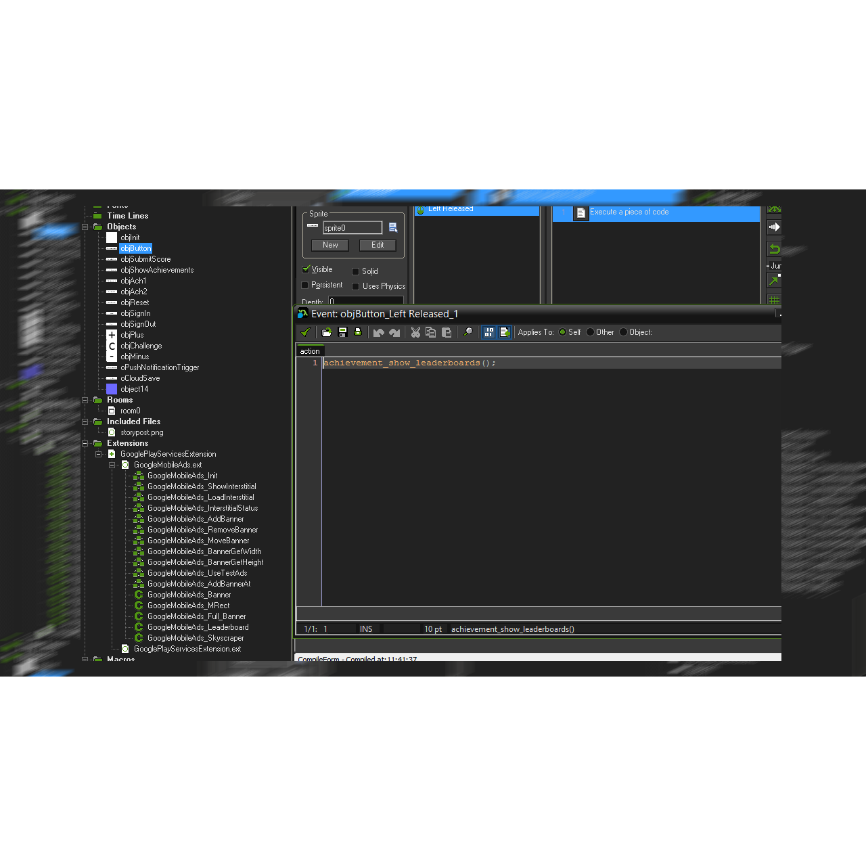
Task: Click the scissors cut icon
Action: [415, 332]
